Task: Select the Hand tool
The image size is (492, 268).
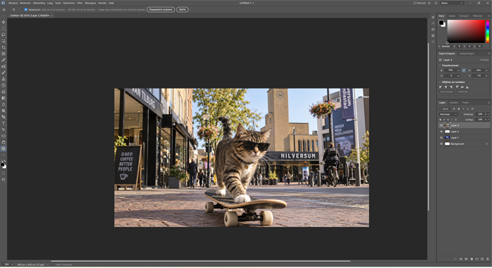Action: pyautogui.click(x=3, y=142)
